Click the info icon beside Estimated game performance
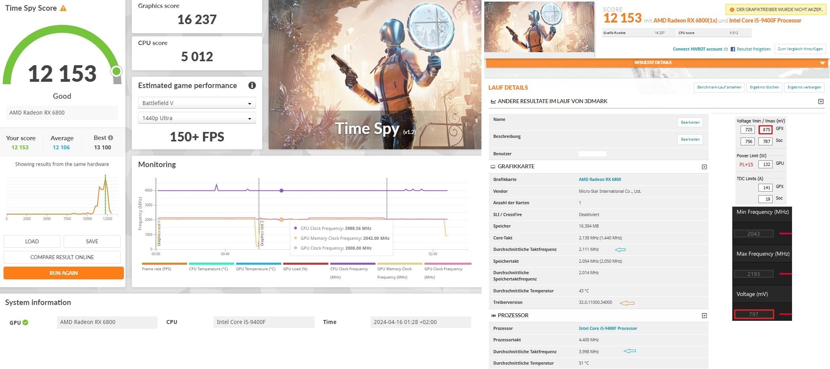Image resolution: width=830 pixels, height=369 pixels. (252, 85)
